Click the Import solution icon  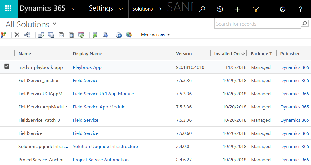(x=95, y=35)
